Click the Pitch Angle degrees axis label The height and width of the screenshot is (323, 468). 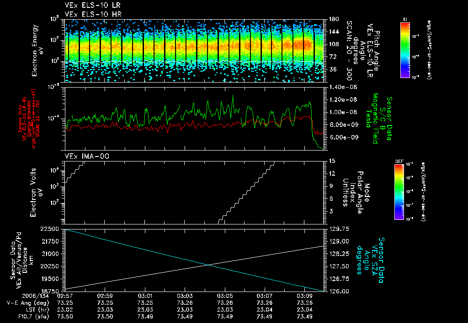(x=363, y=51)
